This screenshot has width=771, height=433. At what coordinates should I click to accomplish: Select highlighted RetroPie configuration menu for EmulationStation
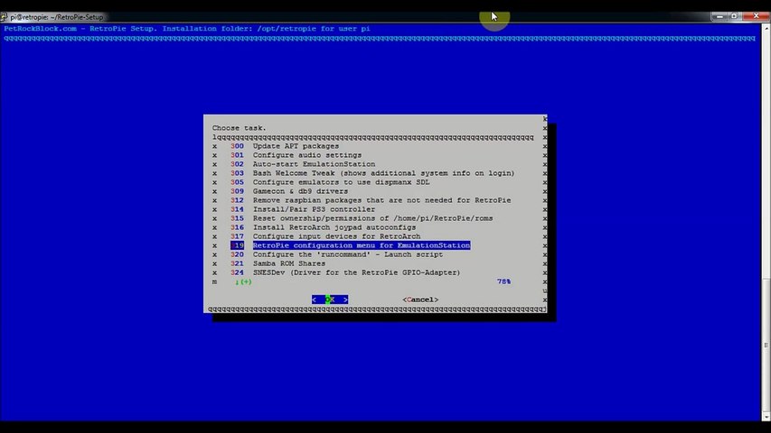click(x=350, y=245)
